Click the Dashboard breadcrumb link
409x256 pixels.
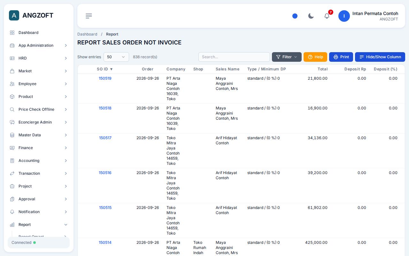(x=87, y=34)
